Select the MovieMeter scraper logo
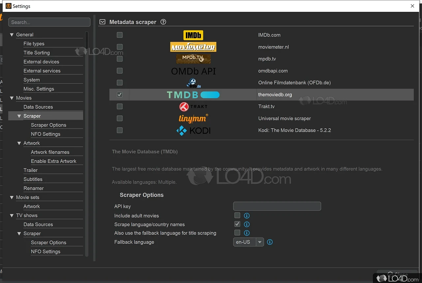The image size is (422, 283). tap(193, 47)
